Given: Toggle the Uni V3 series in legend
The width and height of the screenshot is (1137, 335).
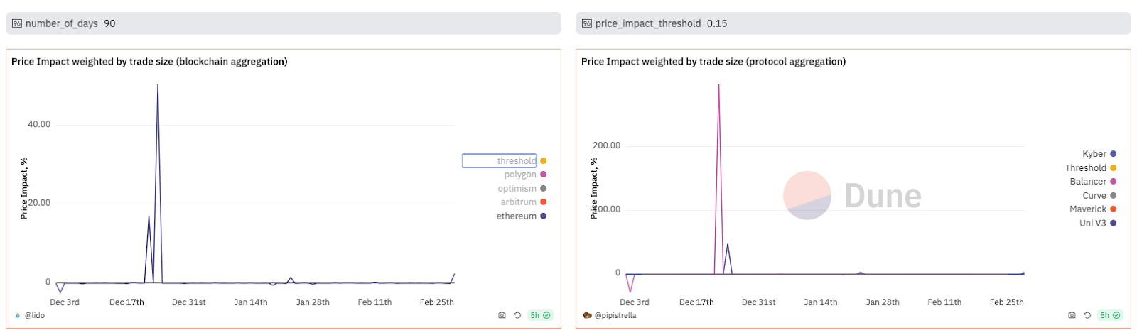Looking at the screenshot, I should click(1093, 224).
